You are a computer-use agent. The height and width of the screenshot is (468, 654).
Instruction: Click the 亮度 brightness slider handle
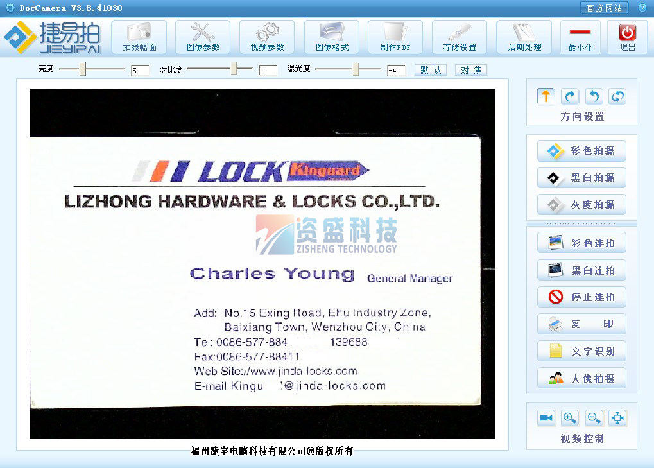pos(83,69)
